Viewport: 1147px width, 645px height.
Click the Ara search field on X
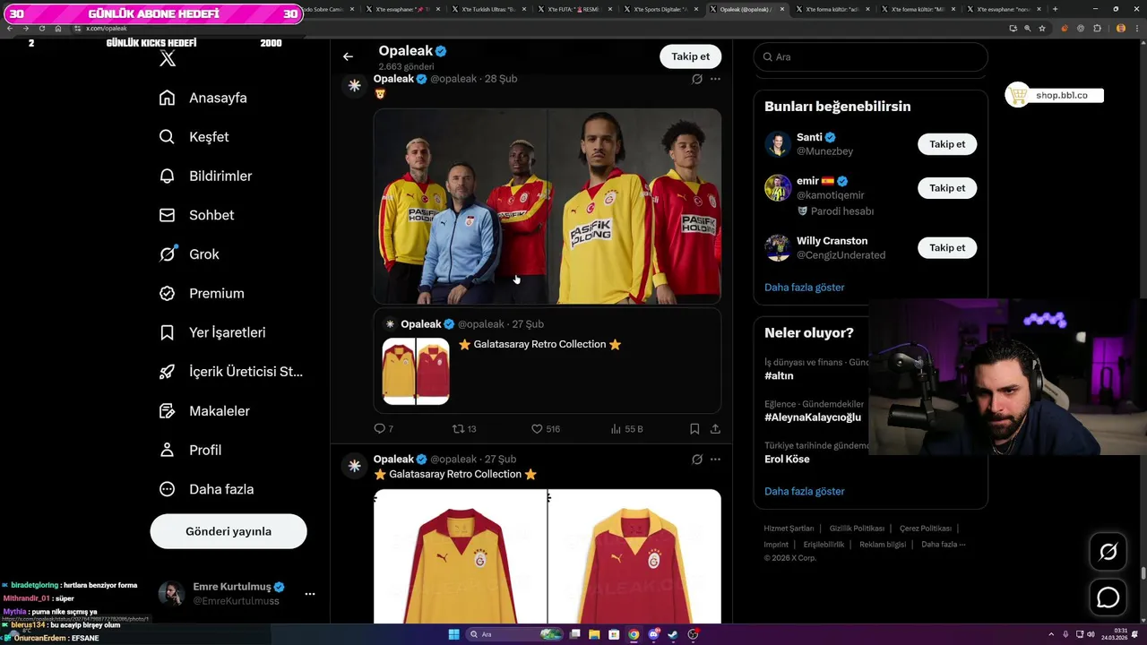click(x=870, y=56)
